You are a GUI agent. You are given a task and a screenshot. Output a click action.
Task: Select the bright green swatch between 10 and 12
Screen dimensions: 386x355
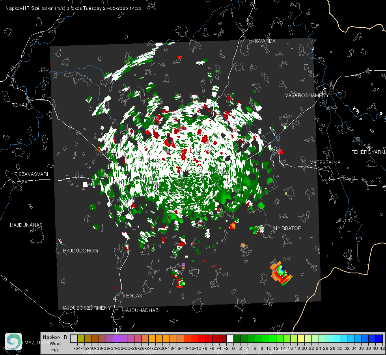tap(272, 338)
